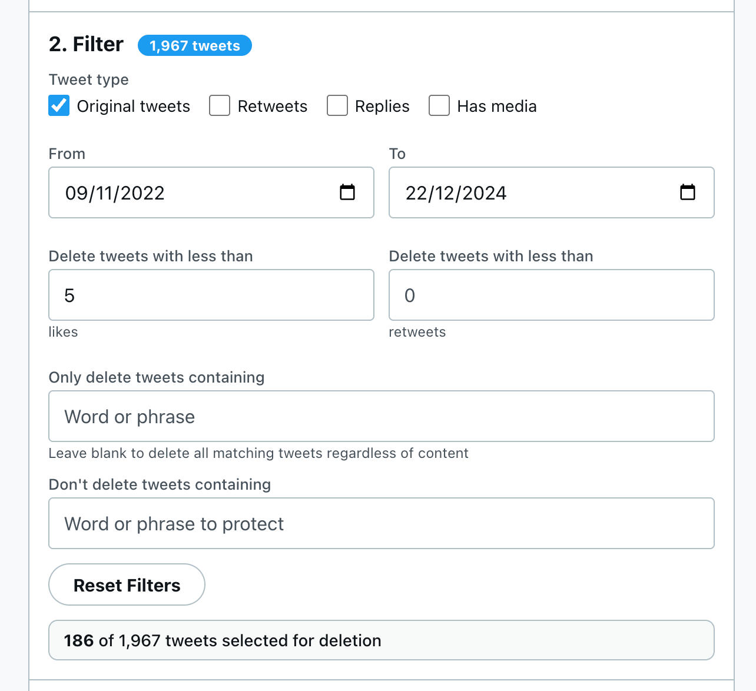Click the Has media label text

click(x=497, y=107)
